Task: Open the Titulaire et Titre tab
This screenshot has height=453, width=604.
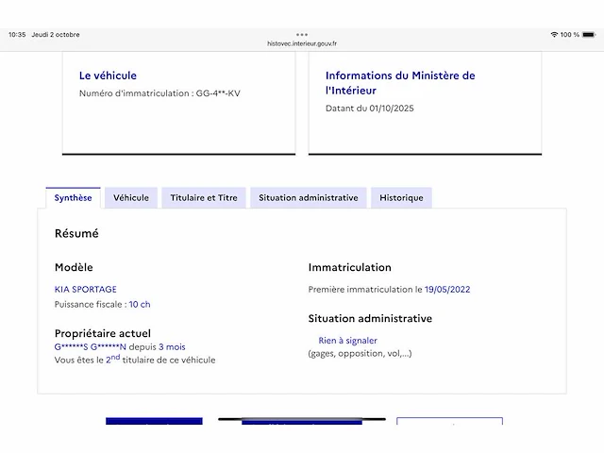Action: pyautogui.click(x=204, y=197)
